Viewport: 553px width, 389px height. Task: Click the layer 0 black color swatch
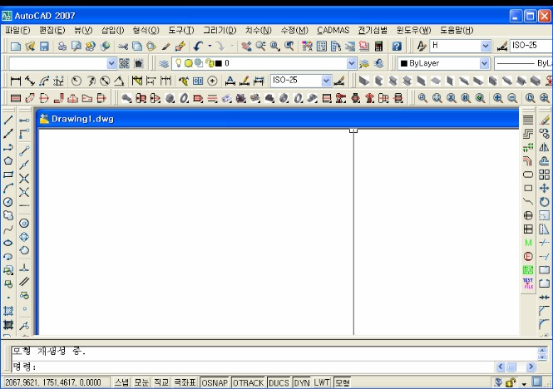click(219, 63)
